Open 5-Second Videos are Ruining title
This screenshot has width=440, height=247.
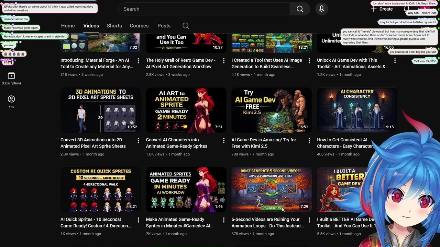click(268, 223)
